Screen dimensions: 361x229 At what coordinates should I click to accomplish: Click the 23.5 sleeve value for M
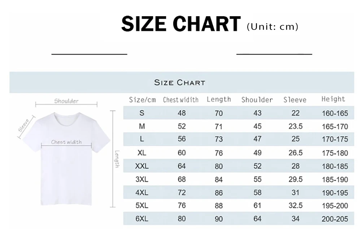pyautogui.click(x=295, y=126)
